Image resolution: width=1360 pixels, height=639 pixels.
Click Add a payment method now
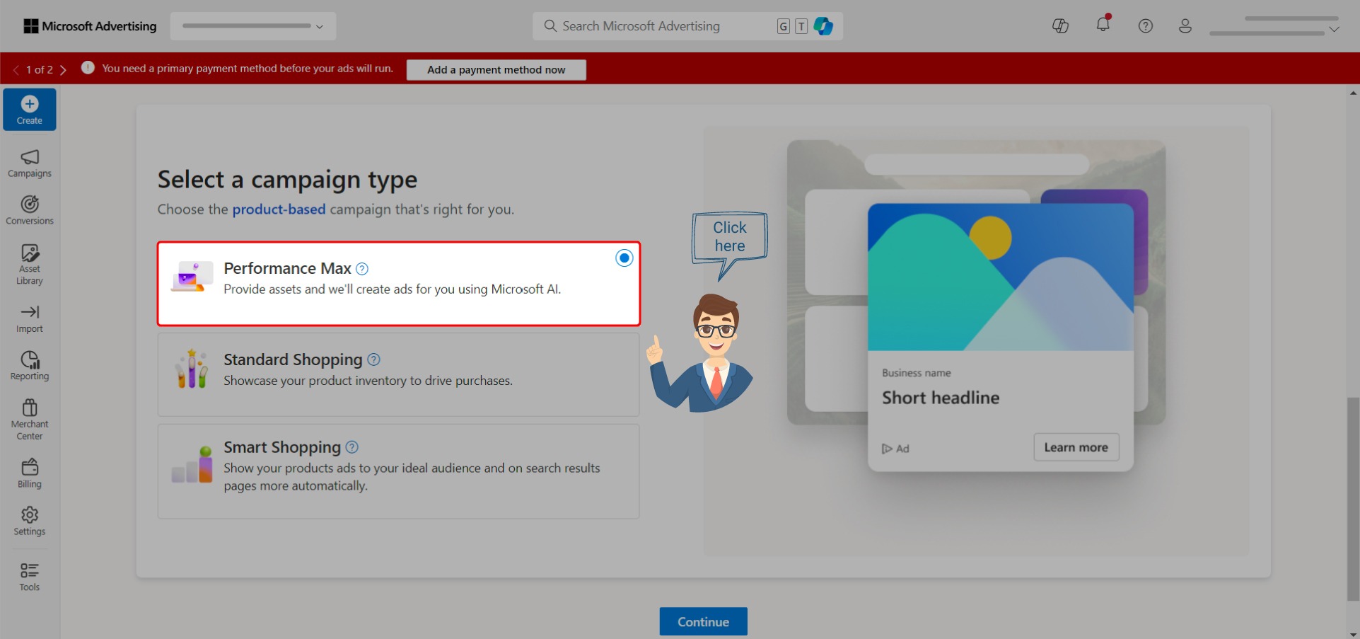[x=496, y=69]
